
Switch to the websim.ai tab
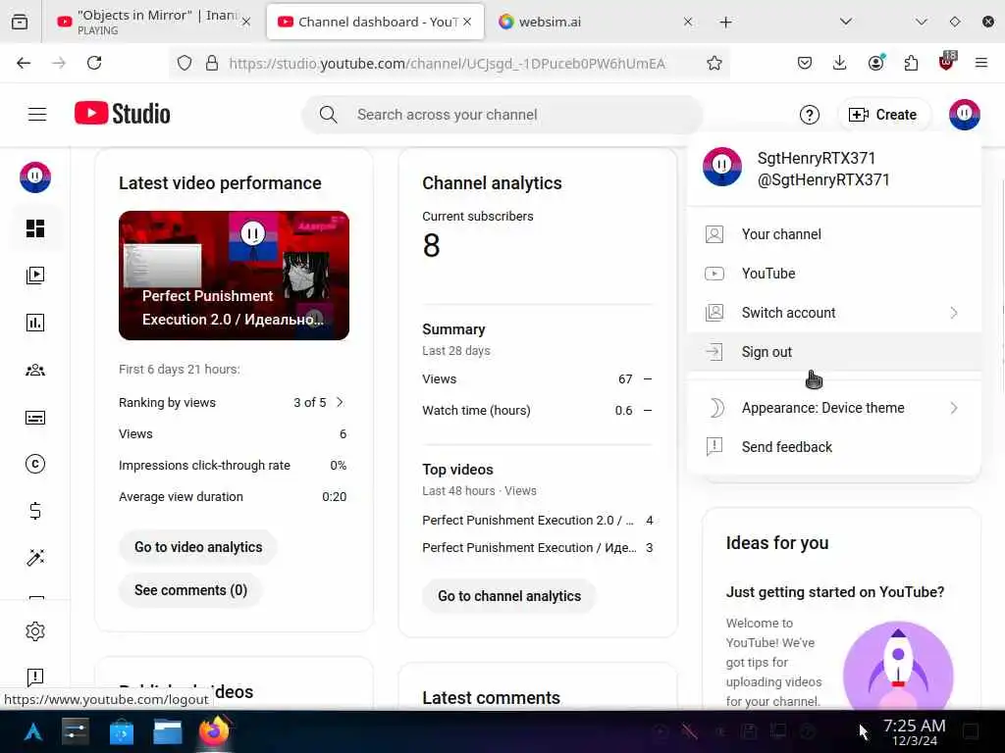tap(595, 22)
